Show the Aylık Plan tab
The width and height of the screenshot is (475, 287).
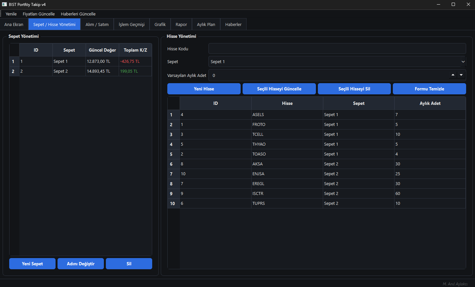click(206, 24)
